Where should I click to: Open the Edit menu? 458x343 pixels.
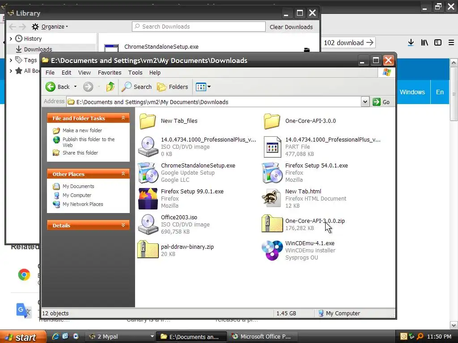[x=66, y=73]
